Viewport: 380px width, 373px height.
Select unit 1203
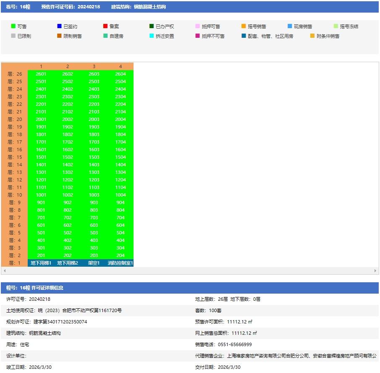94,180
